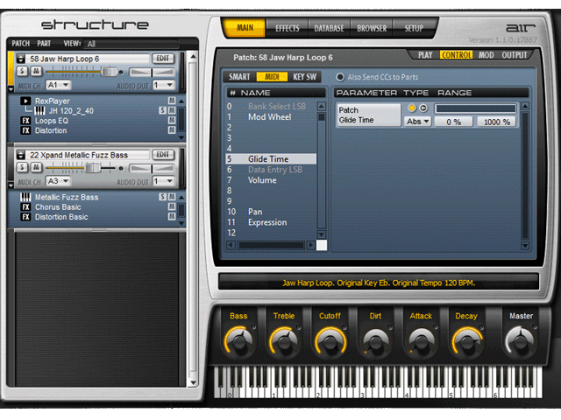This screenshot has height=420, width=561.
Task: Open the Abs type dropdown
Action: click(417, 122)
